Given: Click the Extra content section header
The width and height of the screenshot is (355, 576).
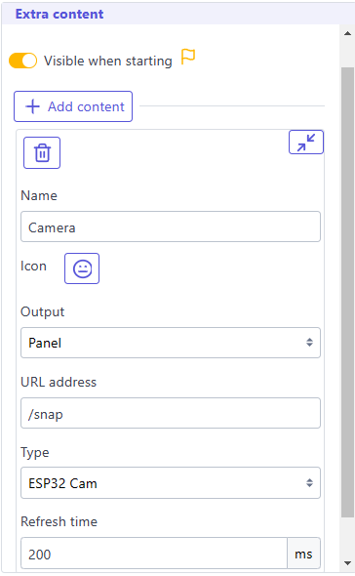Looking at the screenshot, I should (x=59, y=14).
